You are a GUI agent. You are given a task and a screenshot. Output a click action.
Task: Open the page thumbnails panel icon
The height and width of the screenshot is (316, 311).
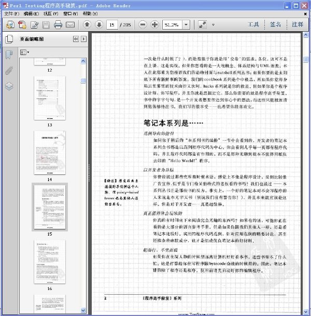9,39
